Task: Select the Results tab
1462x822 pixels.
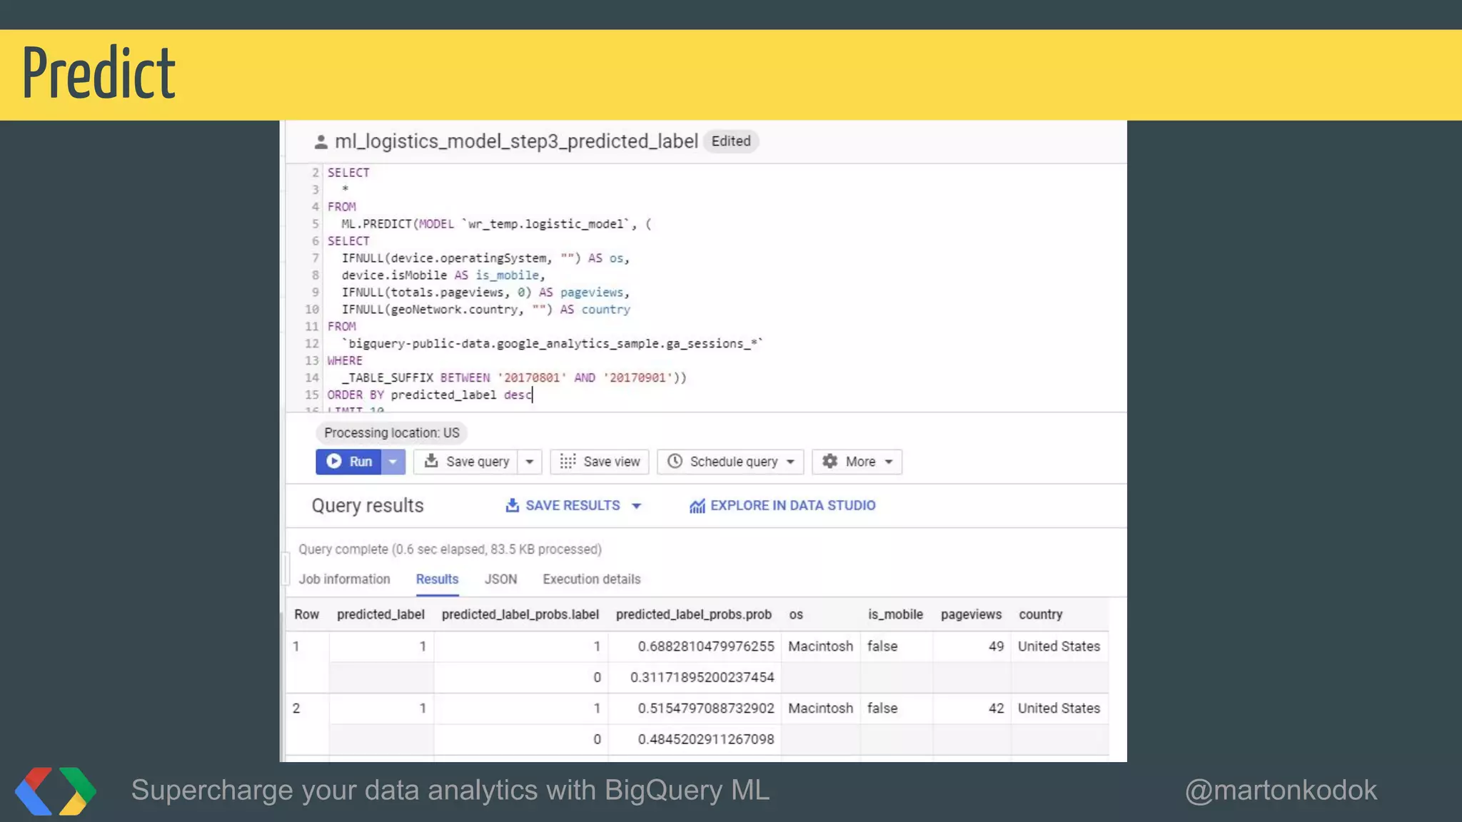Action: coord(437,579)
